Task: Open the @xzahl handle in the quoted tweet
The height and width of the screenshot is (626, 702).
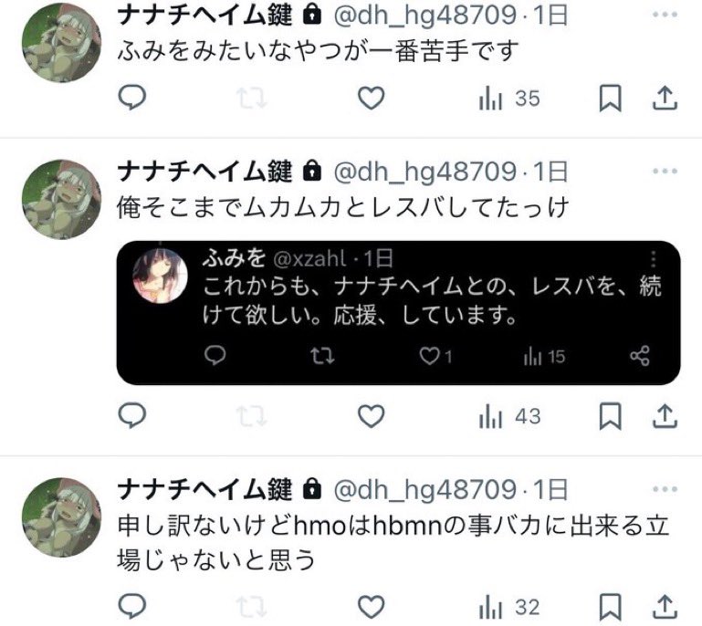Action: point(309,258)
